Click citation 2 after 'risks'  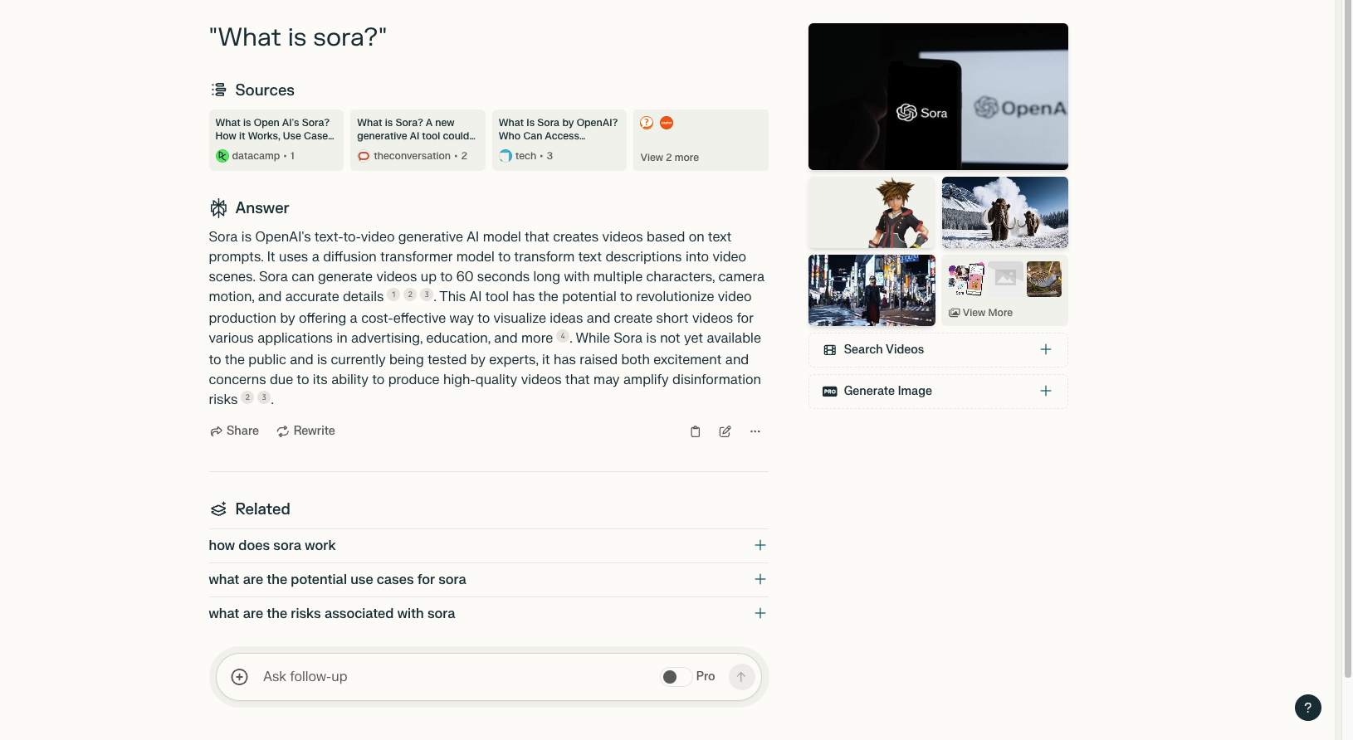point(247,397)
